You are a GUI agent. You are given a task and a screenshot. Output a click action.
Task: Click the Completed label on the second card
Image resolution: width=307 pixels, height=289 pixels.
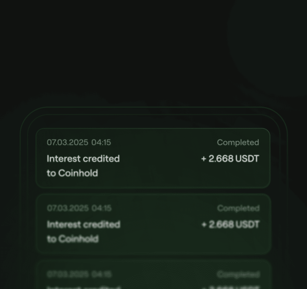pyautogui.click(x=238, y=208)
